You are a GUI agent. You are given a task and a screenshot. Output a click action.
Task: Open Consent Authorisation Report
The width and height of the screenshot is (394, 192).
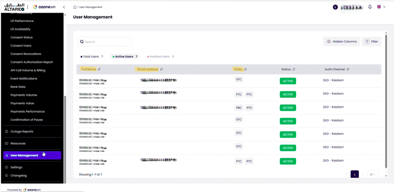(32, 62)
